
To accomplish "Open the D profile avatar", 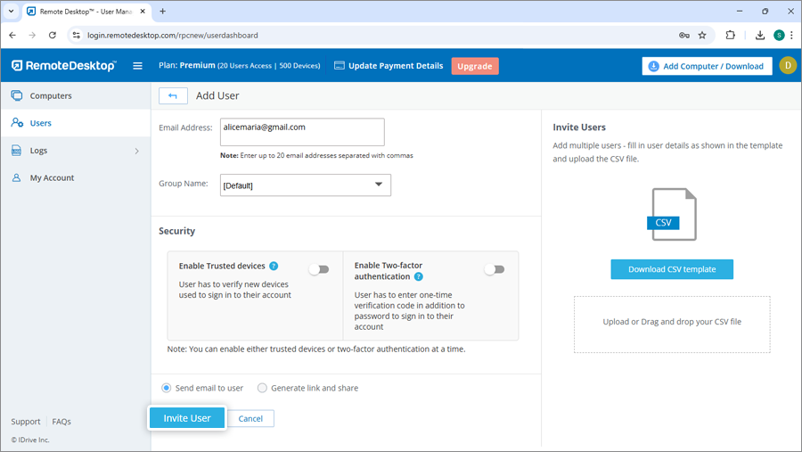I will point(788,65).
